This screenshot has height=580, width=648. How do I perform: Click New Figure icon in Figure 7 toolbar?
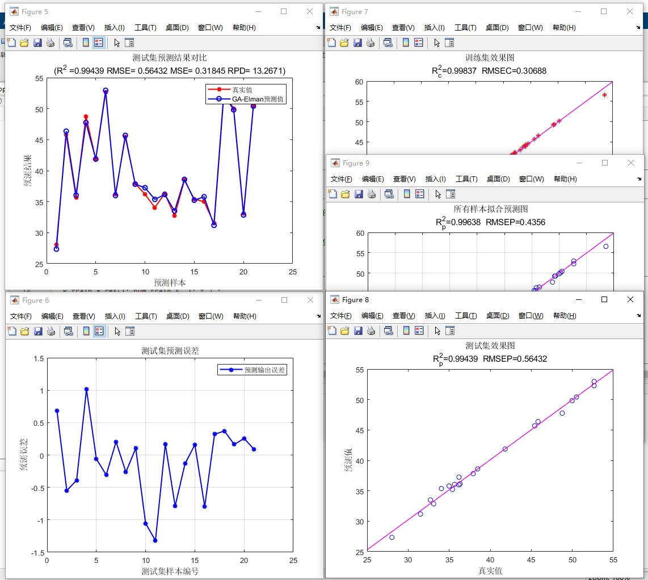coord(331,43)
